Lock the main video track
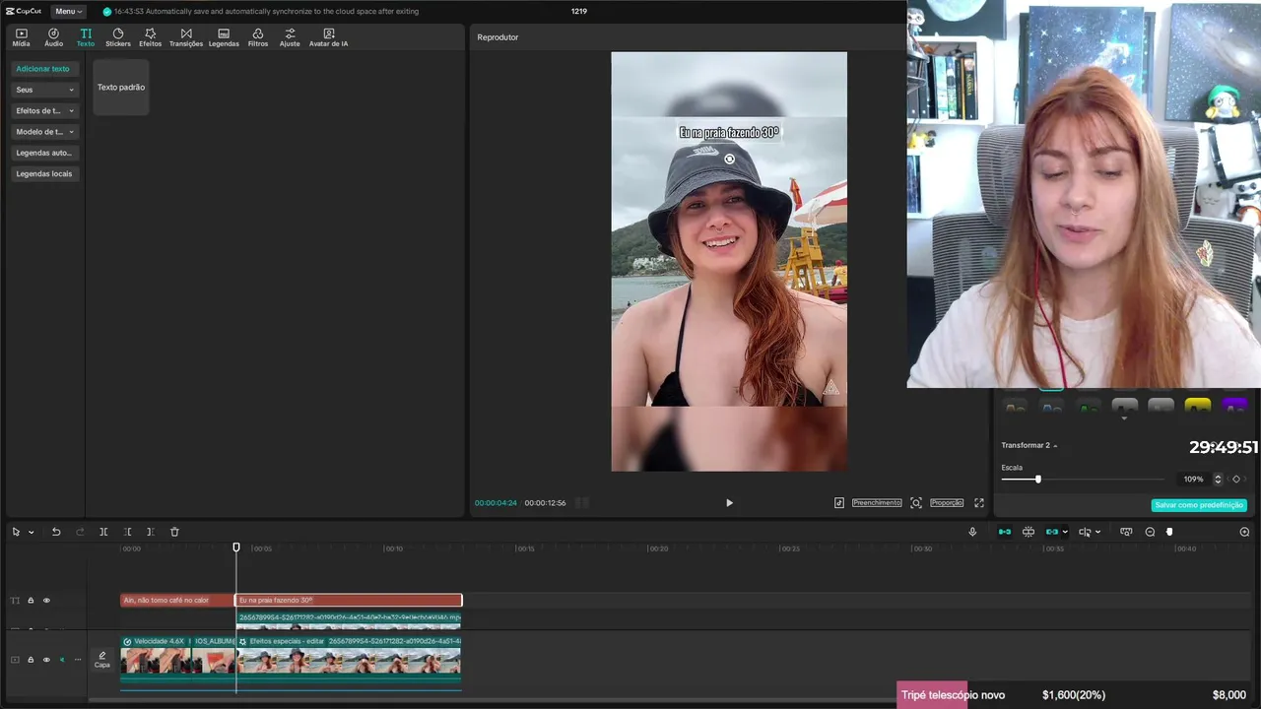This screenshot has width=1261, height=709. pyautogui.click(x=31, y=660)
